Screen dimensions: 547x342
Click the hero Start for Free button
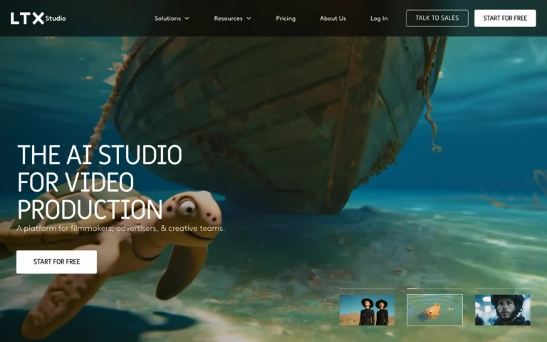coord(56,261)
